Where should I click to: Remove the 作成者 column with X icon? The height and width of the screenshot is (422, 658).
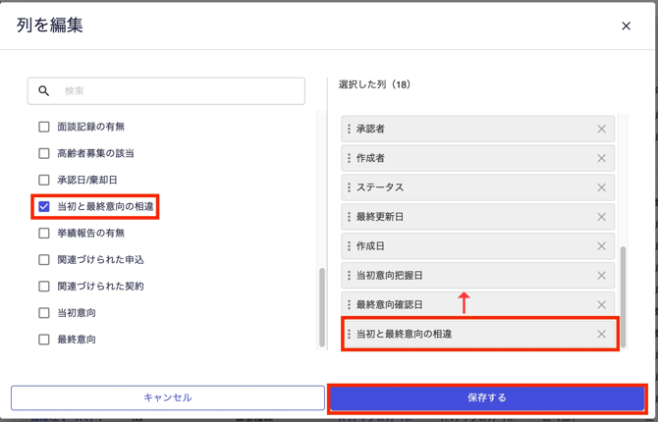point(601,158)
